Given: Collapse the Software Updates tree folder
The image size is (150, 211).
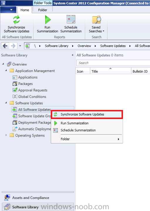Looking at the screenshot, I should (6, 103).
